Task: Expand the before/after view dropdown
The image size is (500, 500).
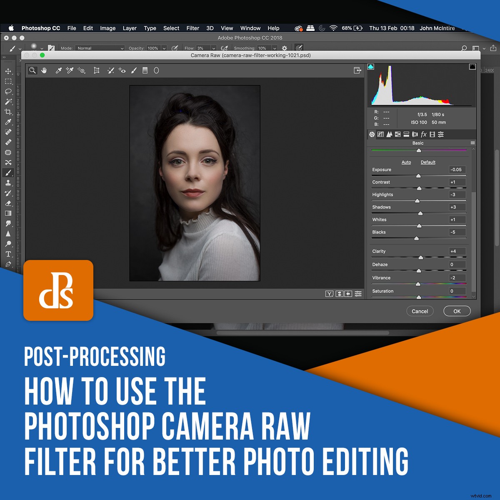Action: [329, 294]
